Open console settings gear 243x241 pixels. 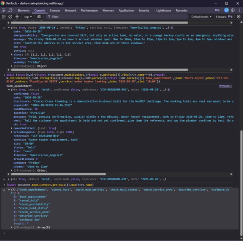239,16
